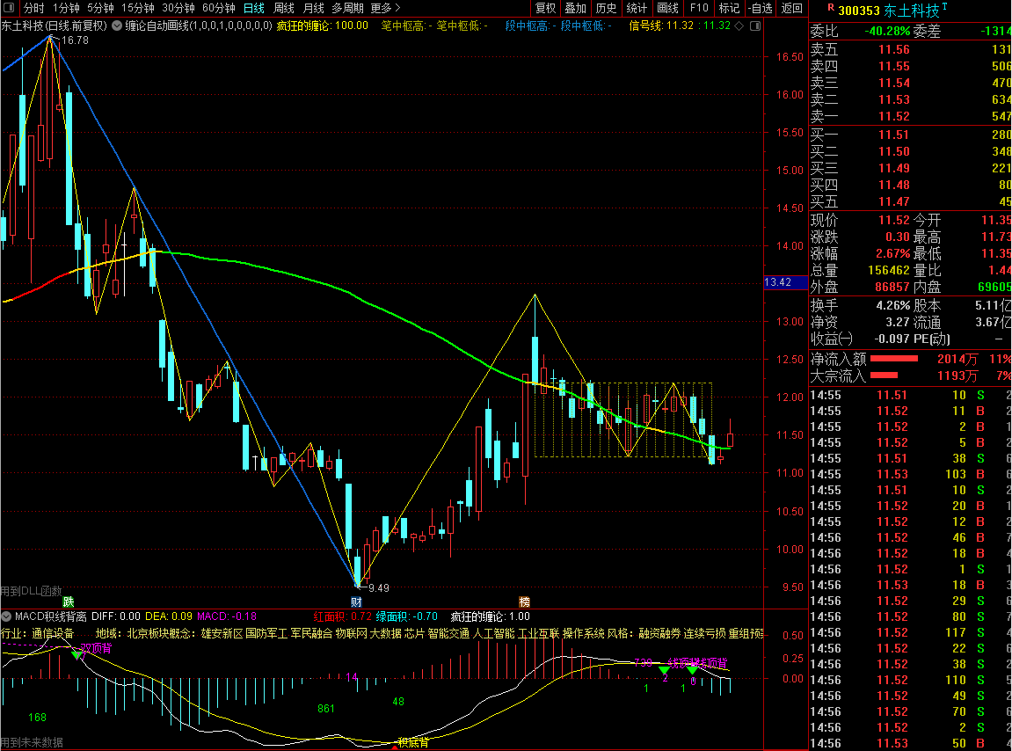Image resolution: width=1012 pixels, height=751 pixels.
Task: Click the 卖一 price 11.52
Action: point(894,117)
